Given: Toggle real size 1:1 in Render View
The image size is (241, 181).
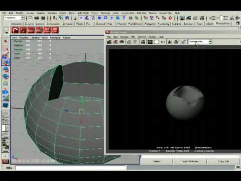Looking at the screenshot, I should 163,42.
